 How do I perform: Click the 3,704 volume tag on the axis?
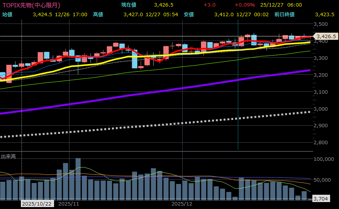pyautogui.click(x=320, y=199)
